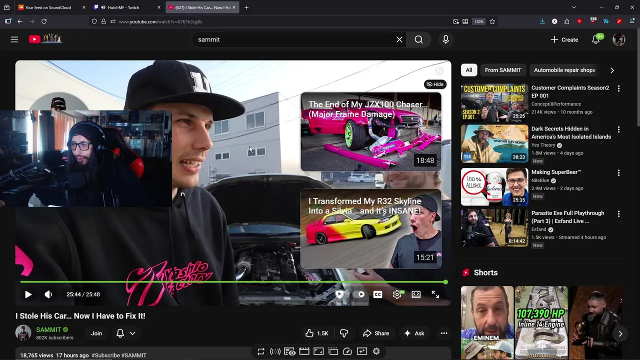Click expand-view rectangle icon in toolbar

(x=318, y=351)
